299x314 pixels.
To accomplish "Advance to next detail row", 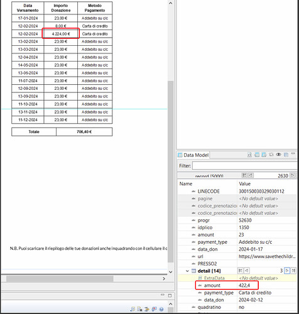I will [x=287, y=271].
